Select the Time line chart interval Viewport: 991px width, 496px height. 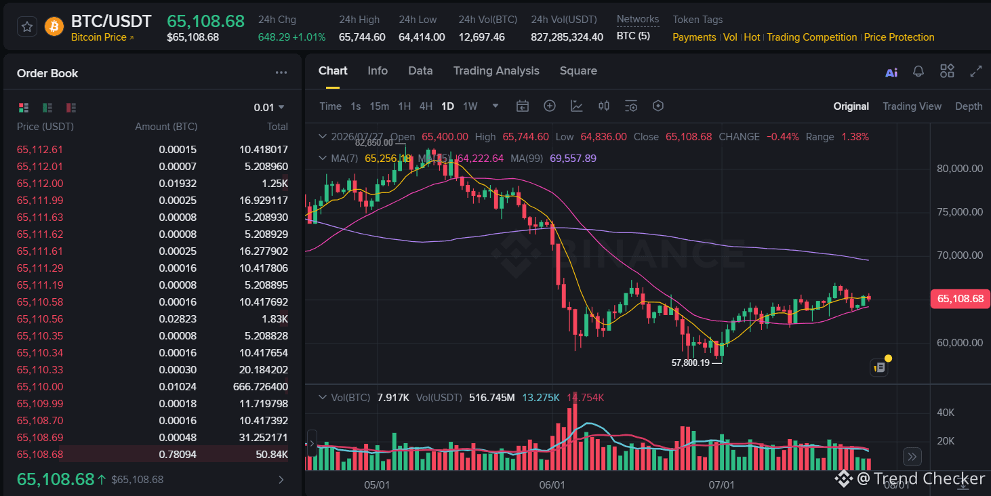click(330, 106)
